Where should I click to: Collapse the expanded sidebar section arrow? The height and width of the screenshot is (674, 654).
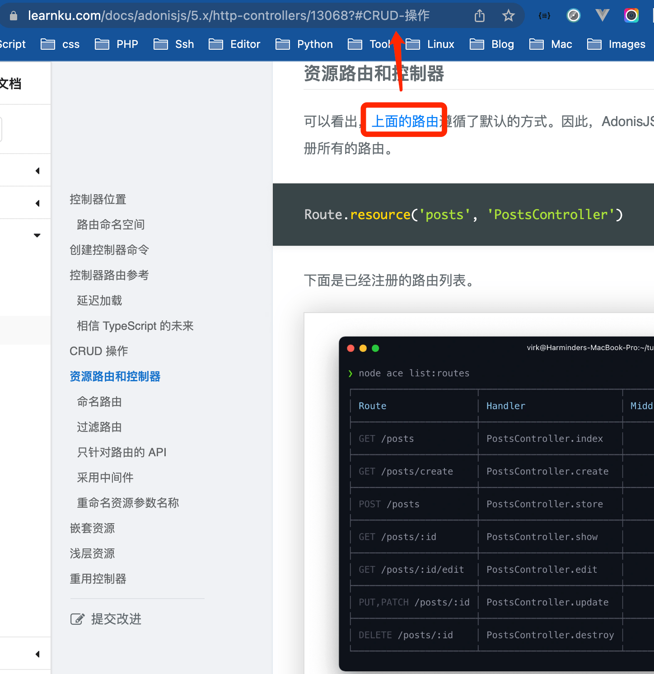click(x=37, y=235)
